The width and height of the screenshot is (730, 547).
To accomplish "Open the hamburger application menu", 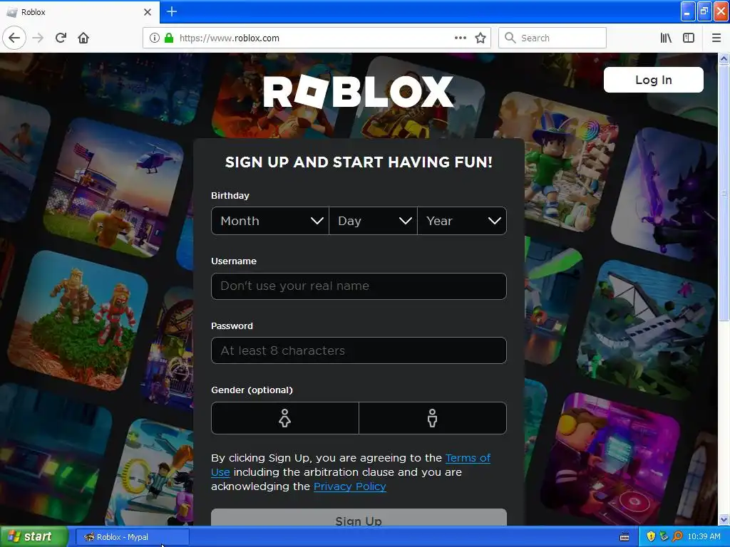I will 716,38.
